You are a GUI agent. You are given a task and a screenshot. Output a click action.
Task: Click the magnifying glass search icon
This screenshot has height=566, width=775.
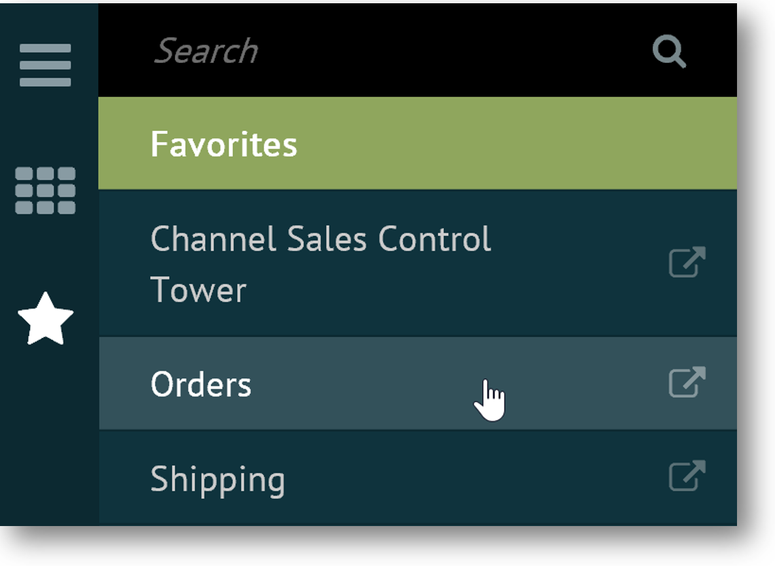(669, 52)
